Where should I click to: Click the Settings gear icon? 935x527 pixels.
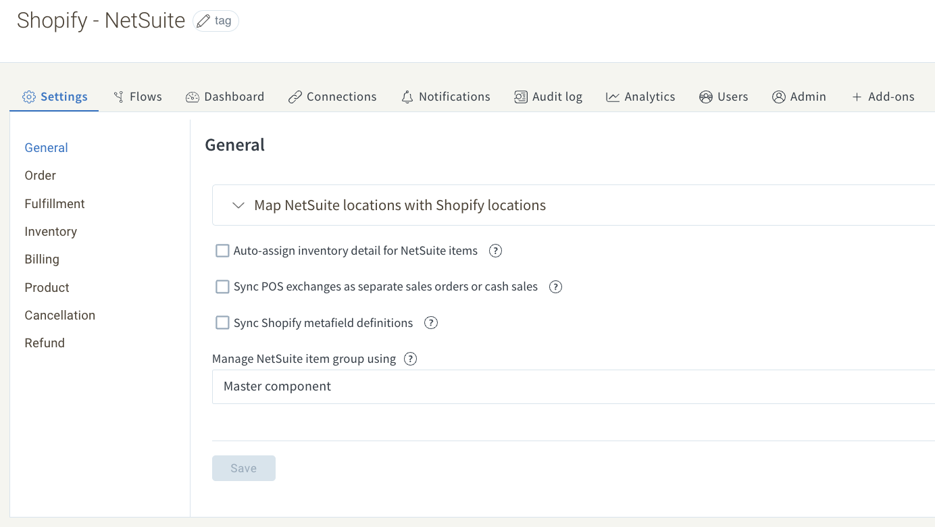pos(29,97)
